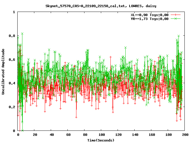The image size is (191, 143).
Task: Click y-axis tick label 0.8
Action: click(12, 36)
